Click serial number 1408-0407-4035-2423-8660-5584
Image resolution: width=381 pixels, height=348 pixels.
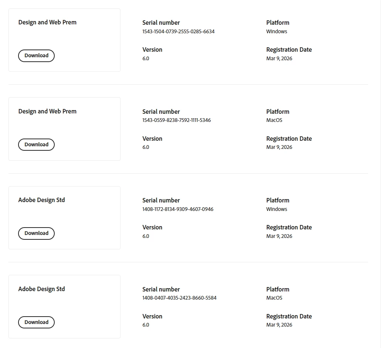179,298
